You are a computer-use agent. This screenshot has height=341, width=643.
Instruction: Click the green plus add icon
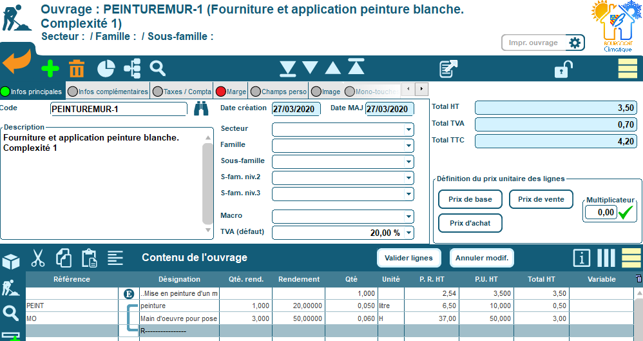click(50, 68)
